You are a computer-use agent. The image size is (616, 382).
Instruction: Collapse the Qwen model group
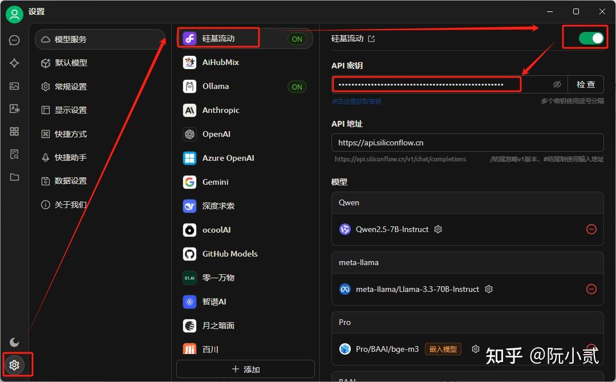coord(468,203)
